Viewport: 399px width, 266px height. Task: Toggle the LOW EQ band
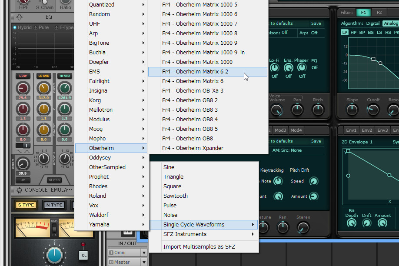tap(23, 76)
